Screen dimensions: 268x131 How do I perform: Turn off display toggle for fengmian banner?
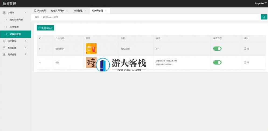(x=217, y=49)
